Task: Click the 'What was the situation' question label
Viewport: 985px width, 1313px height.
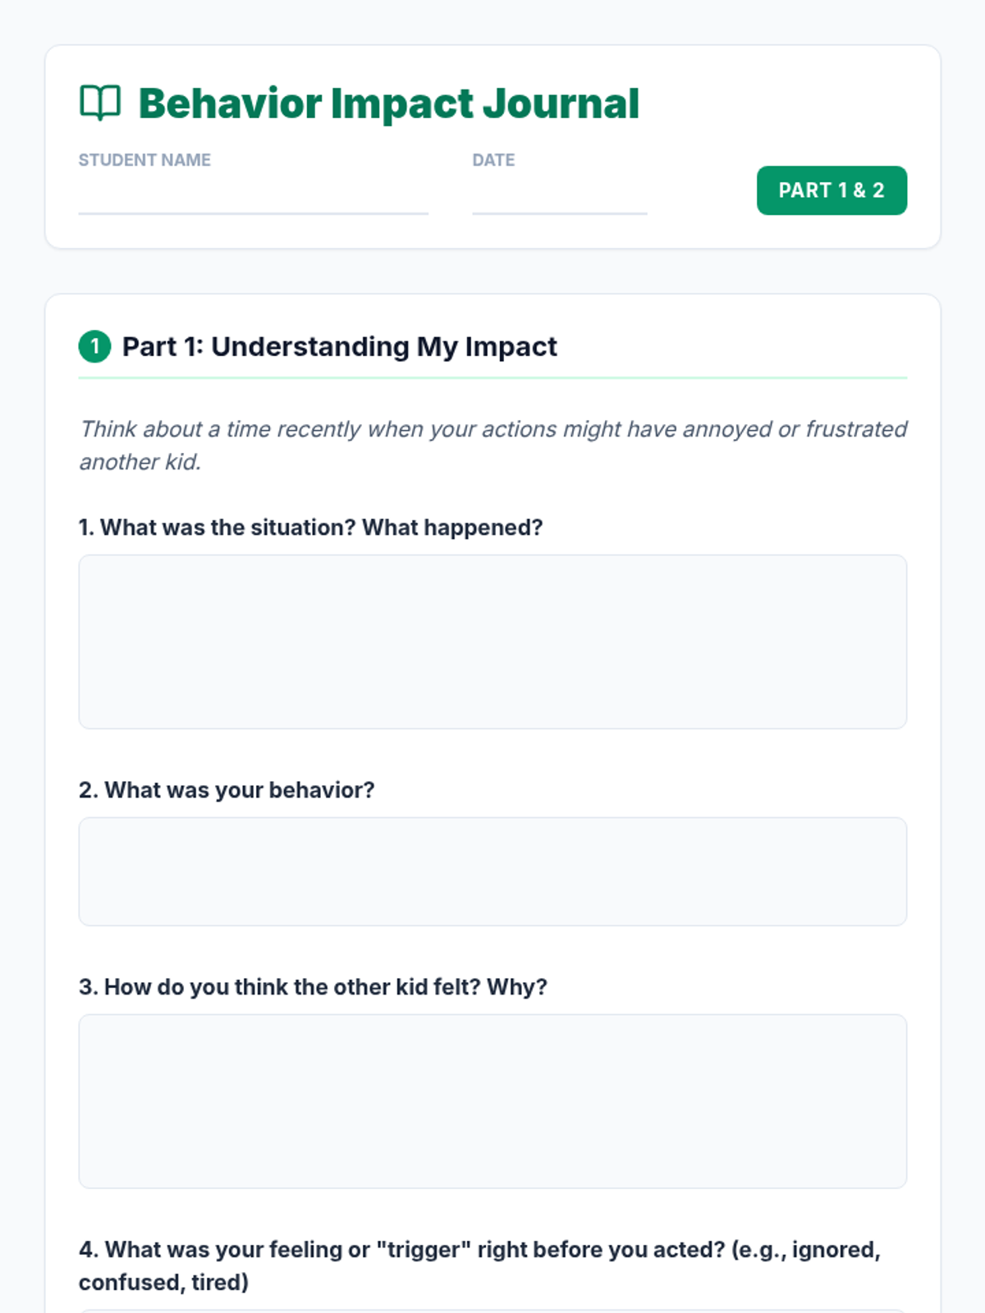Action: tap(310, 527)
